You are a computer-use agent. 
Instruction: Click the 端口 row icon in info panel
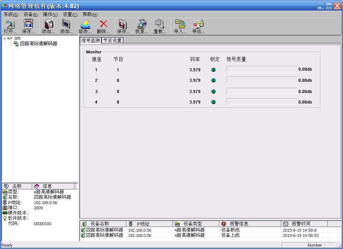click(x=5, y=208)
